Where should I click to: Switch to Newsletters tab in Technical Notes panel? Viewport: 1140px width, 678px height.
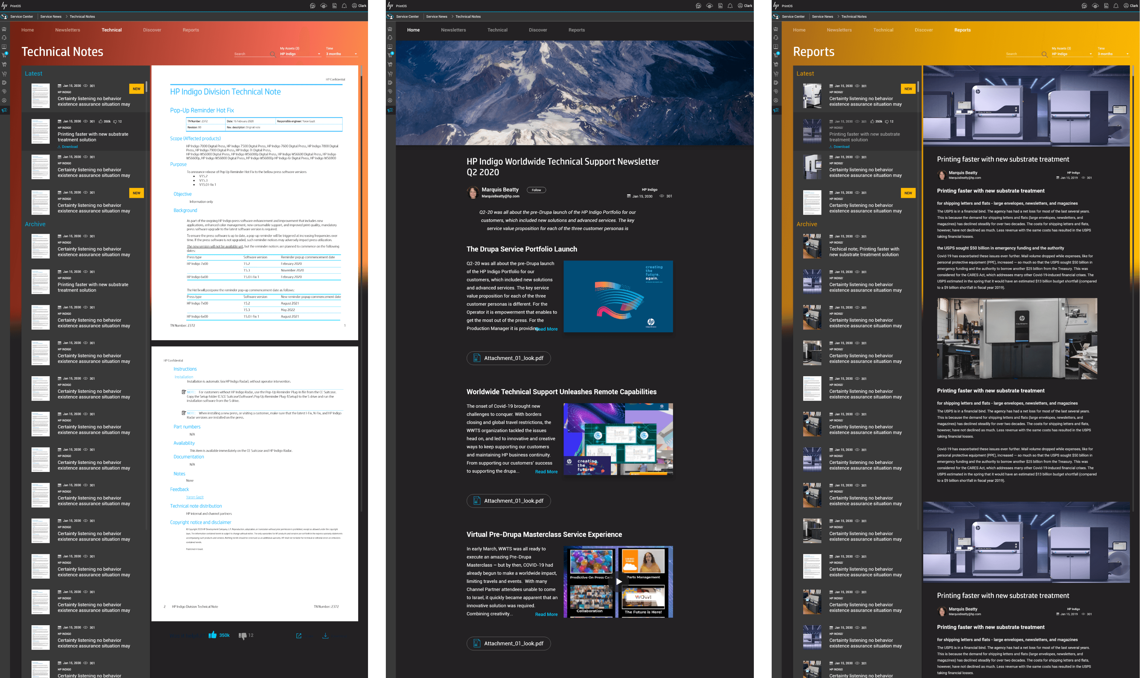click(68, 30)
